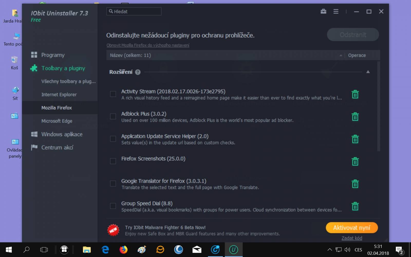Check the Activity Stream checkbox

[113, 94]
